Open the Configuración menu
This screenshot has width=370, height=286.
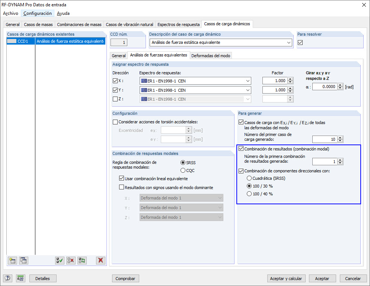(38, 13)
